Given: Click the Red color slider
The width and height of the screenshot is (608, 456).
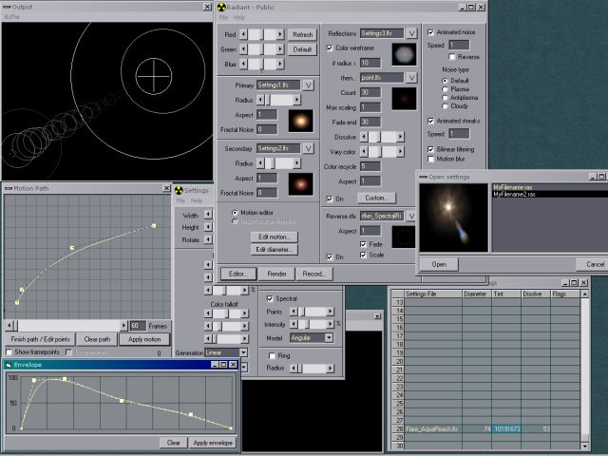Looking at the screenshot, I should (x=262, y=34).
